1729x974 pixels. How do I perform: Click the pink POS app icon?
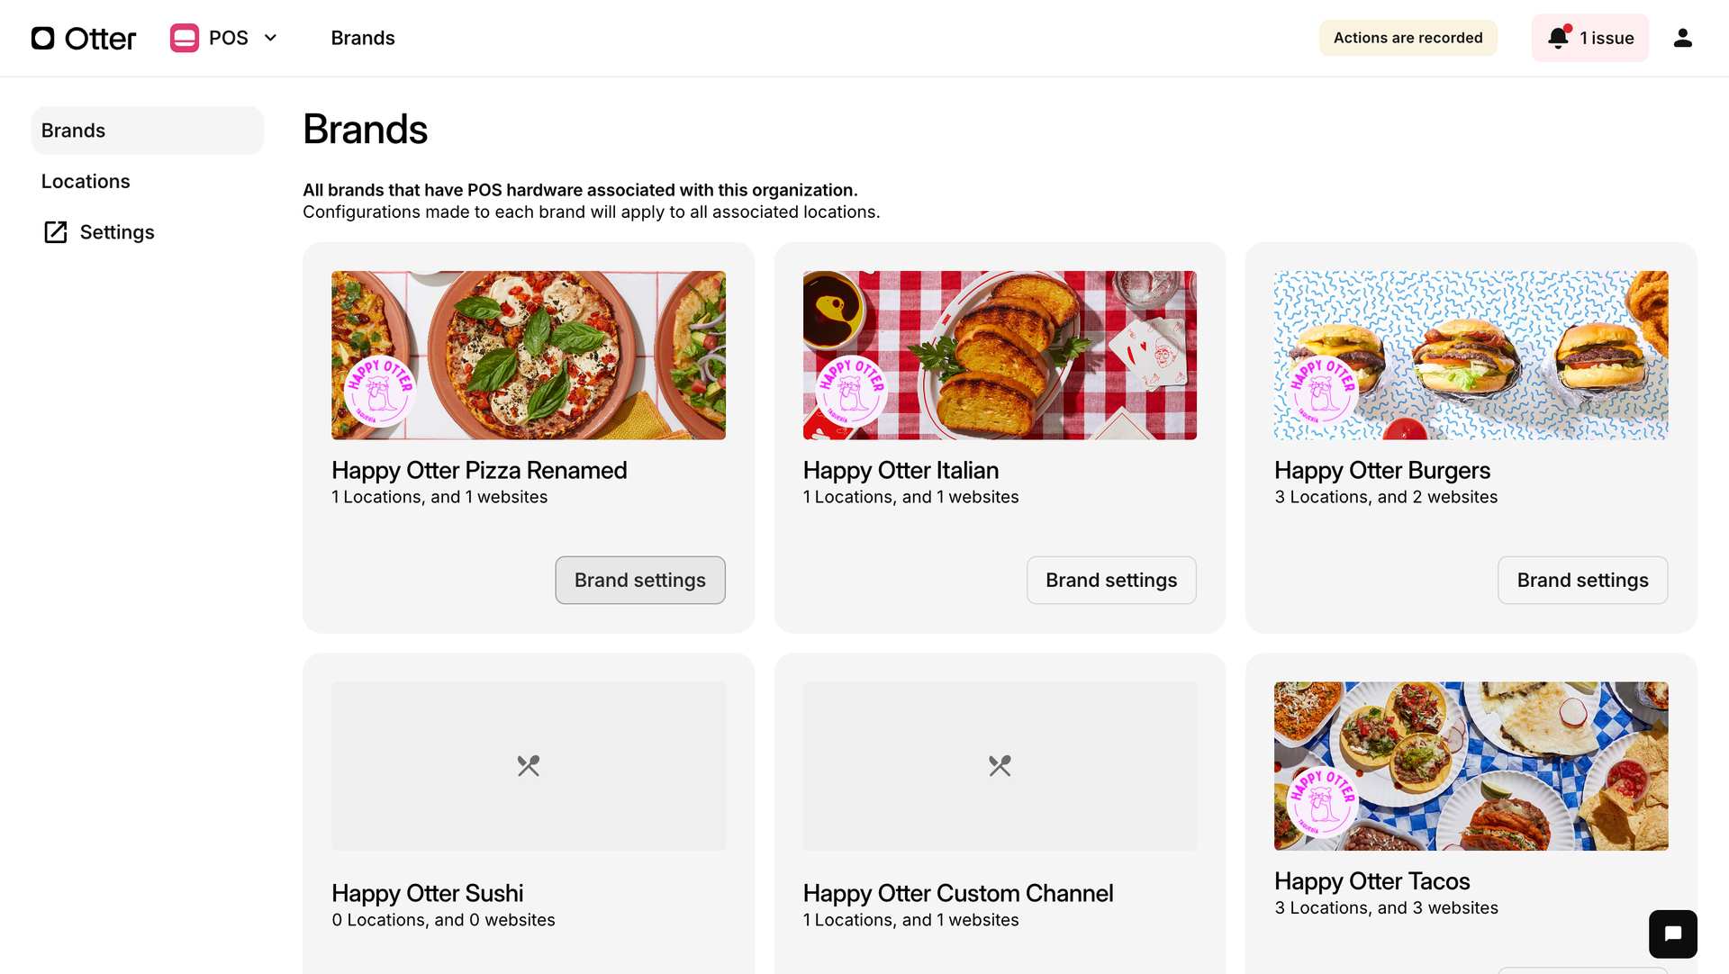coord(184,38)
